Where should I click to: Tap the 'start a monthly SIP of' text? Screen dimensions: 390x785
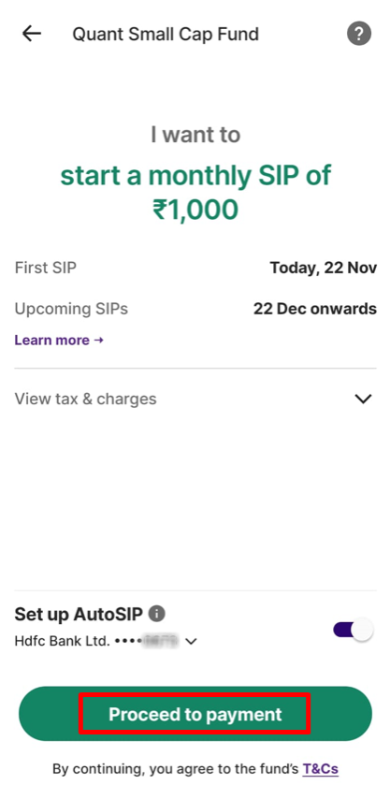(195, 175)
